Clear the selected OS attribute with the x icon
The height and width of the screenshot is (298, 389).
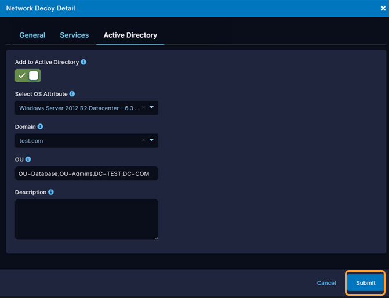click(x=143, y=107)
